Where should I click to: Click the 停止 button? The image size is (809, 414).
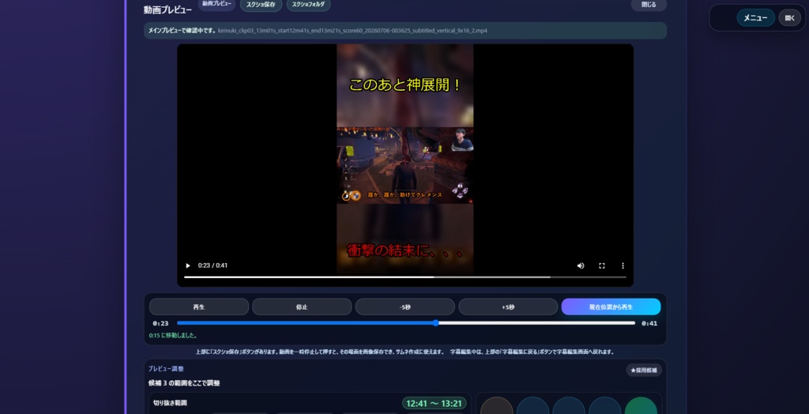tap(302, 307)
